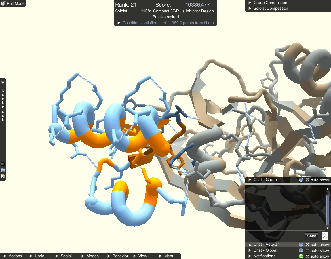Image resolution: width=331 pixels, height=259 pixels.
Task: Open the Cookbook terminal console icon
Action: pos(3,164)
